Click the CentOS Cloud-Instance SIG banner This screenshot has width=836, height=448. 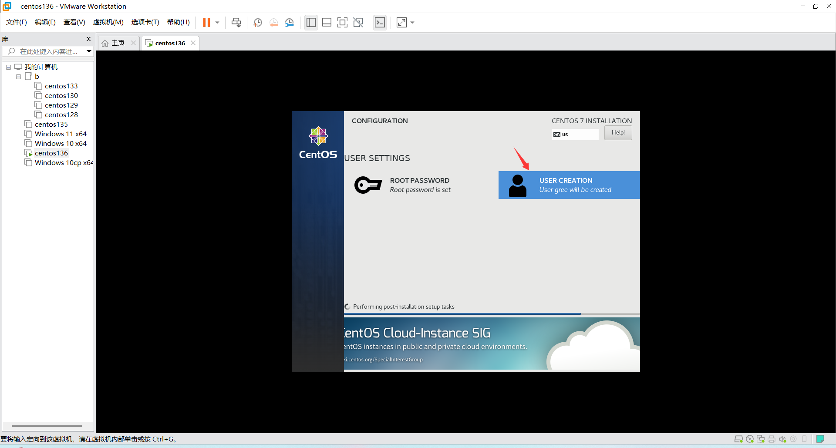pyautogui.click(x=492, y=344)
